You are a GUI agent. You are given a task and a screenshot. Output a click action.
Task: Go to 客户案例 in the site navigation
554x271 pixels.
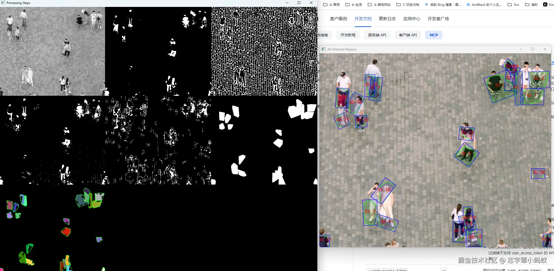pos(339,19)
